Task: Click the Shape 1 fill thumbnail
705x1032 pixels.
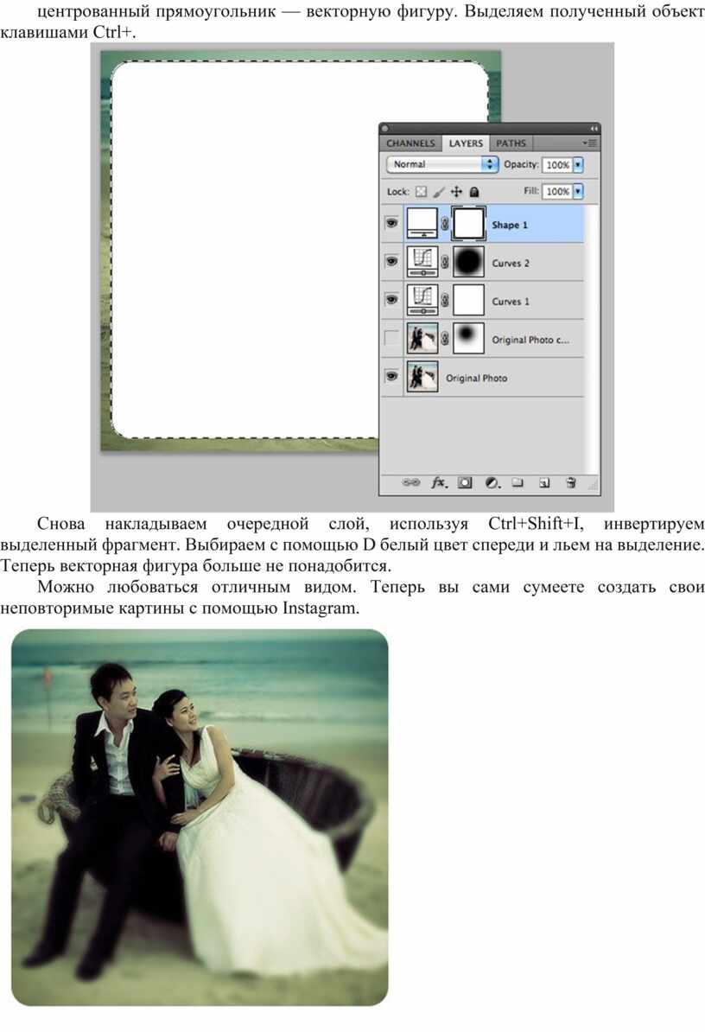Action: [422, 223]
